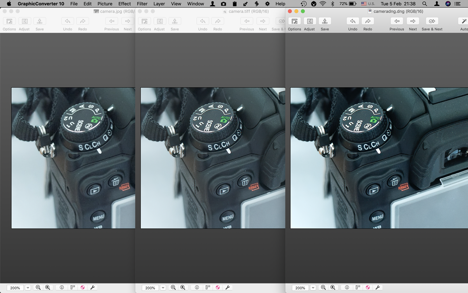
Task: Show image info in camera.tiff window
Action: pos(197,287)
